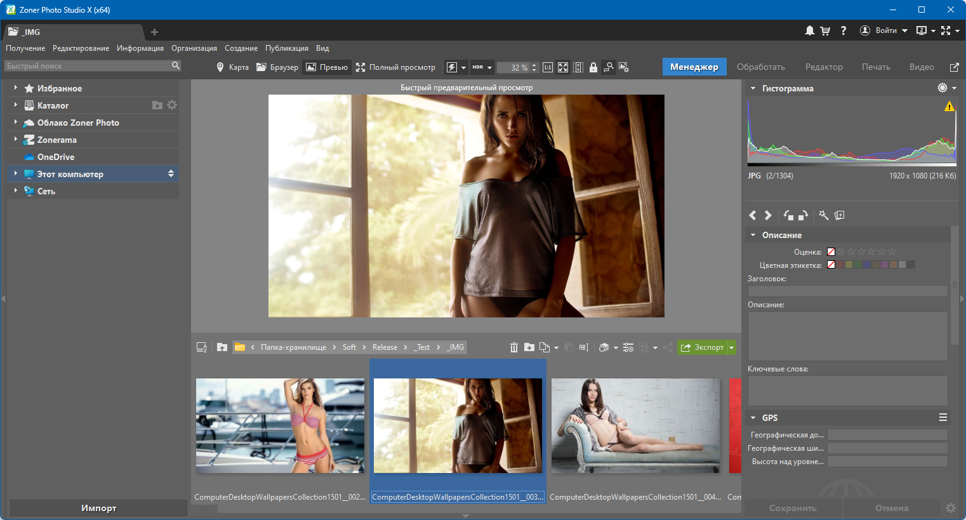Toggle the zoom lock padlock
The width and height of the screenshot is (966, 520).
tap(593, 67)
